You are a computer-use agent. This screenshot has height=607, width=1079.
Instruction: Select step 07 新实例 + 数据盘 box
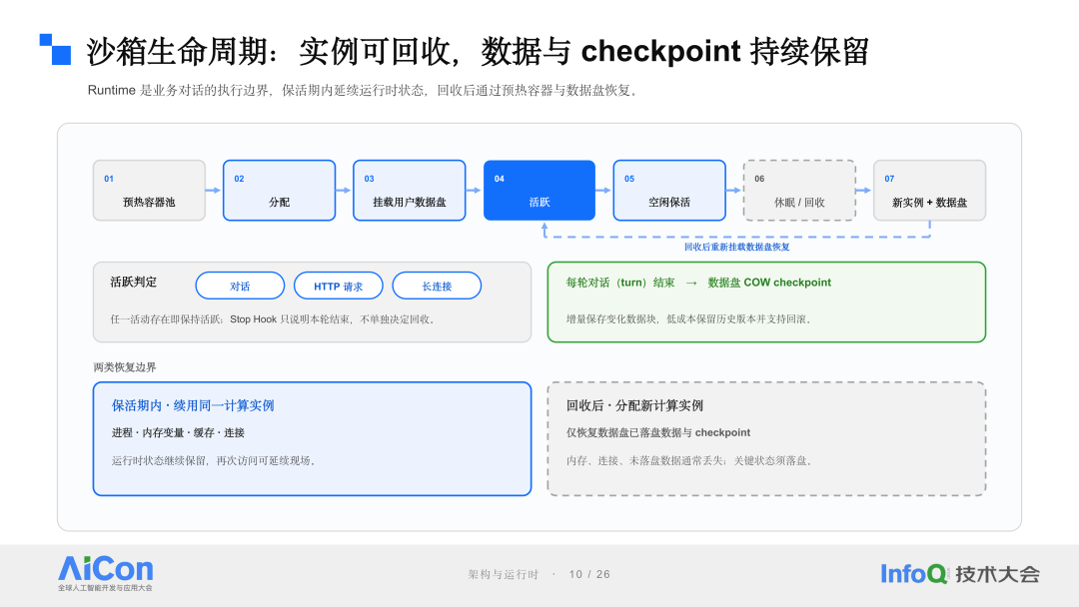(x=930, y=191)
